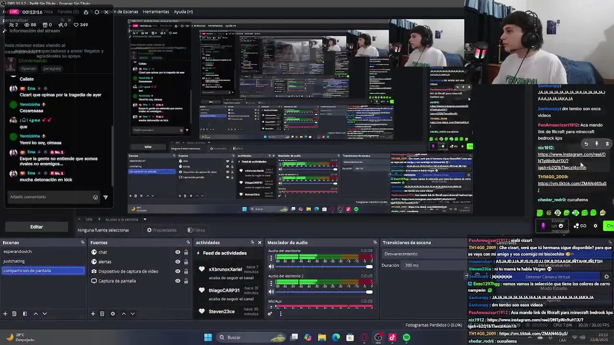This screenshot has height=345, width=614.
Task: Add a new source in Fuentes
Action: [93, 314]
